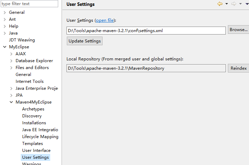Screen dimensions: 249x165
Task: Open the Back history dropdown arrow
Action: coord(226,4)
